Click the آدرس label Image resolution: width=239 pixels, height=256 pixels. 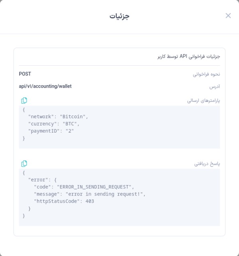tap(215, 86)
